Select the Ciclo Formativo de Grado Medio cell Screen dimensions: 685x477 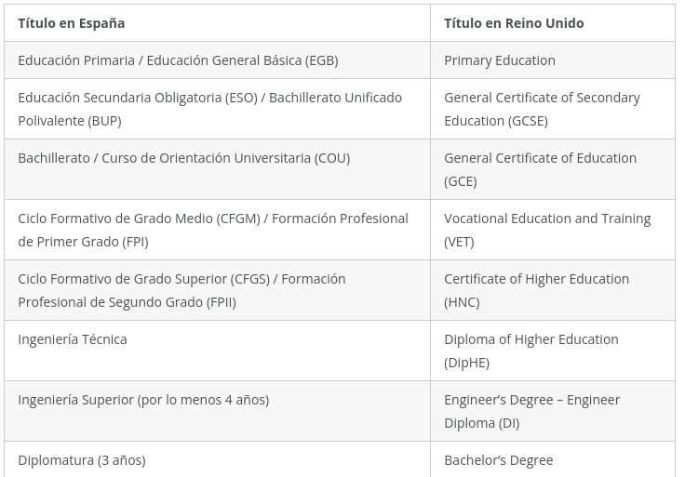click(212, 230)
